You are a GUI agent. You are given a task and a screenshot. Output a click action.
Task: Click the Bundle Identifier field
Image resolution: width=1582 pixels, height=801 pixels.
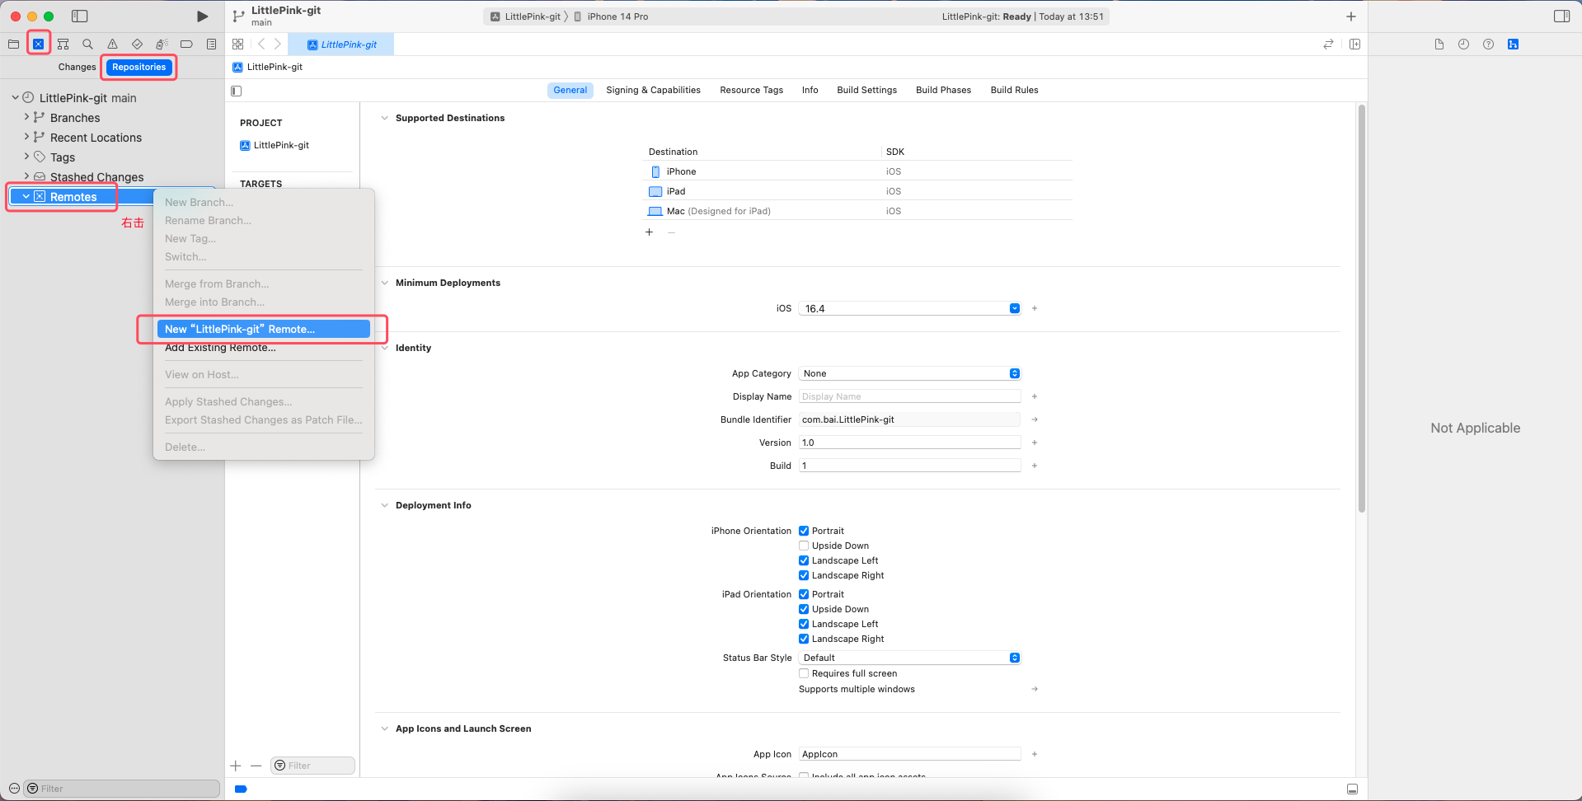pos(910,419)
